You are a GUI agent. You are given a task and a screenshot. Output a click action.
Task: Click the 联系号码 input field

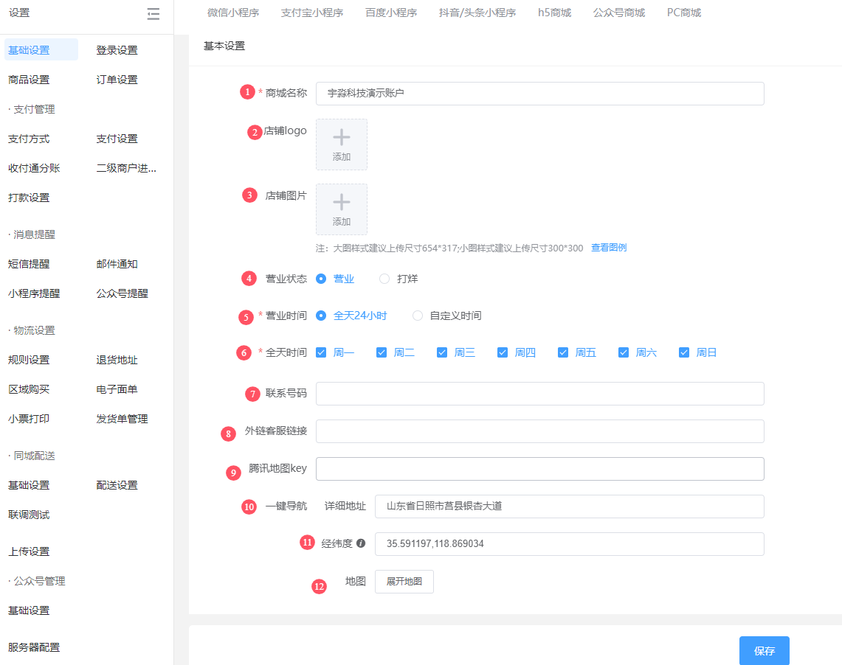(539, 394)
